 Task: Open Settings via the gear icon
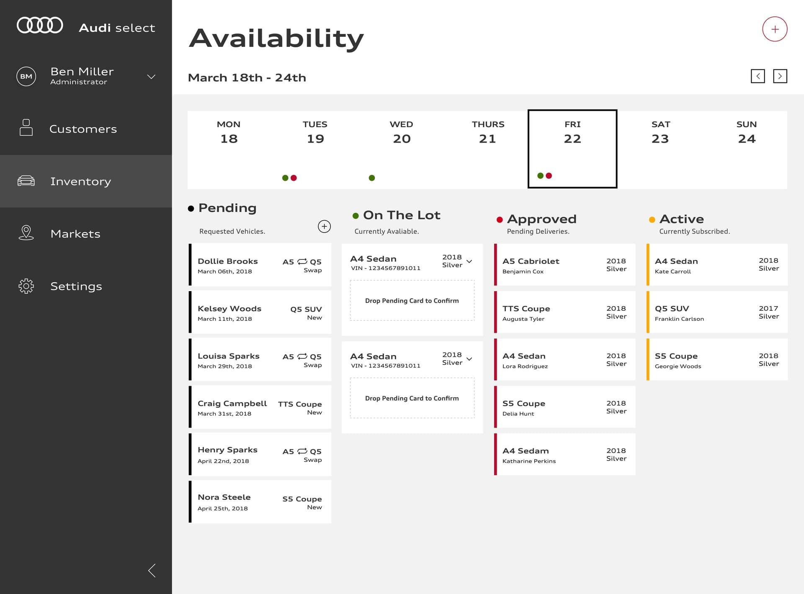tap(26, 286)
